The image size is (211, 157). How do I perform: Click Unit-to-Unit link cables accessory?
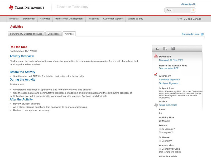(x=170, y=152)
